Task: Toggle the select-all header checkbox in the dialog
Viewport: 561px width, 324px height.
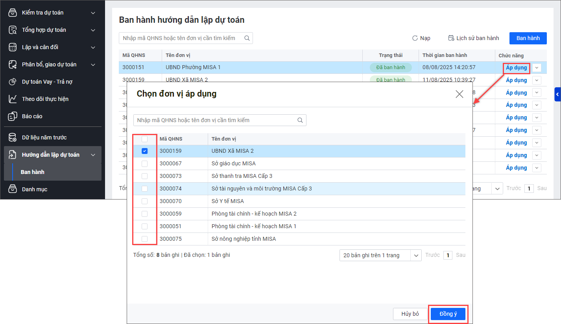Action: tap(144, 139)
